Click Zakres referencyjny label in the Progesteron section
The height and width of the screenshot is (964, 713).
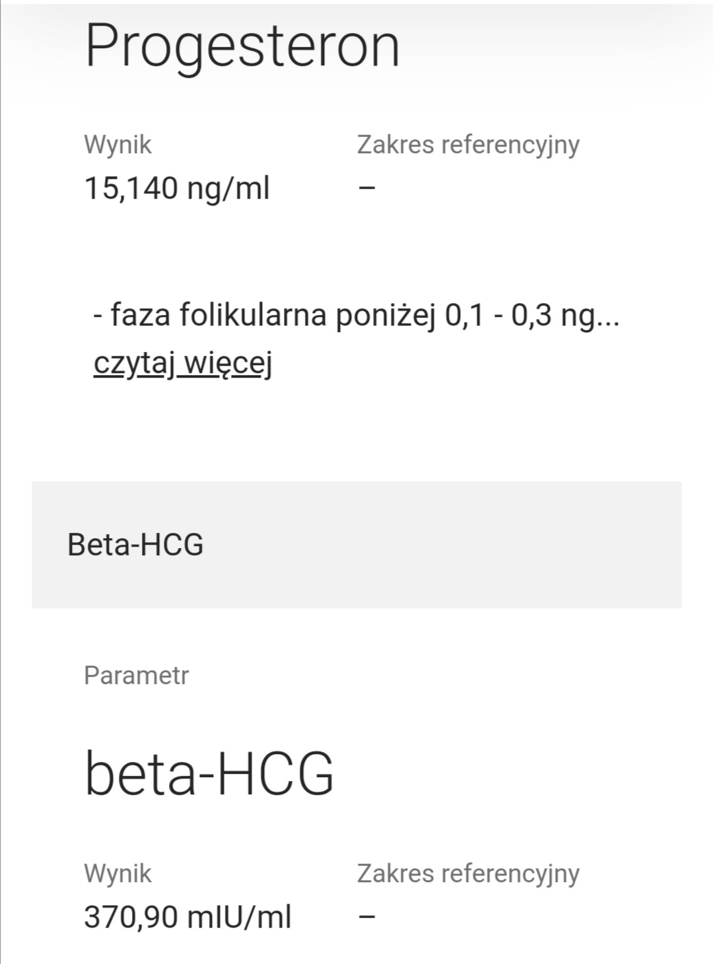click(468, 145)
